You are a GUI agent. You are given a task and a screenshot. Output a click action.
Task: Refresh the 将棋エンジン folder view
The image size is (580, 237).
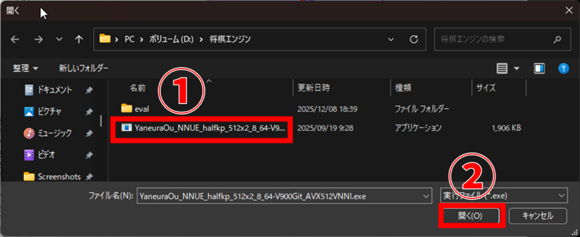point(414,40)
